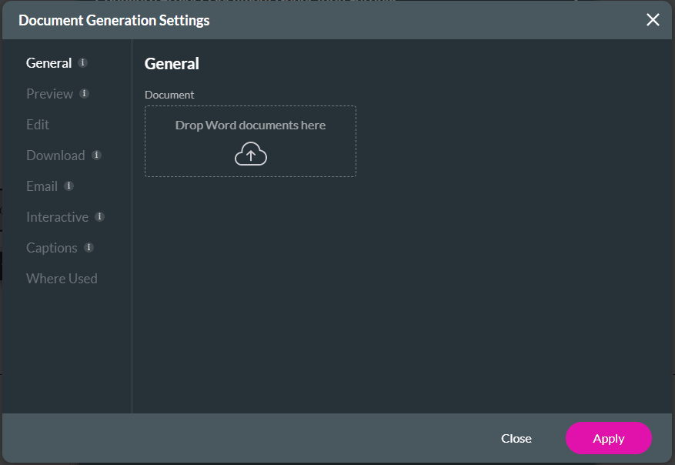Open the Edit section
The image size is (675, 465).
[x=38, y=125]
